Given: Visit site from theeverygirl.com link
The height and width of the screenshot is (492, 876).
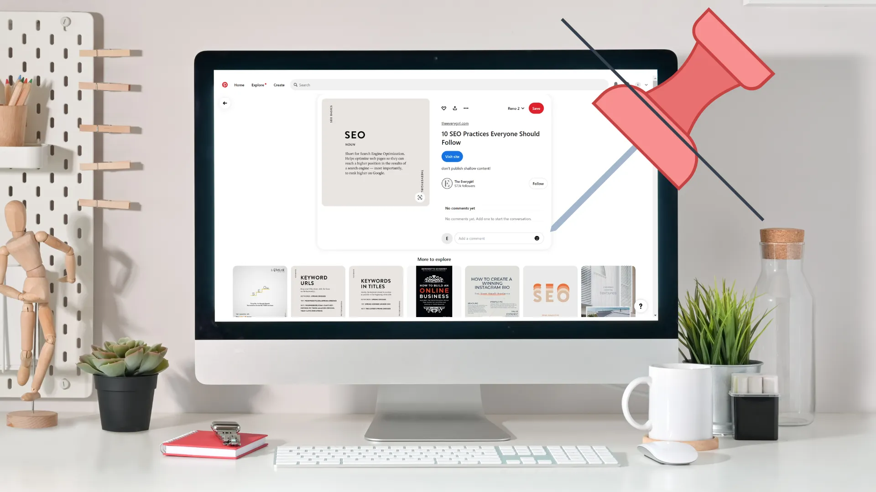Looking at the screenshot, I should (x=452, y=156).
